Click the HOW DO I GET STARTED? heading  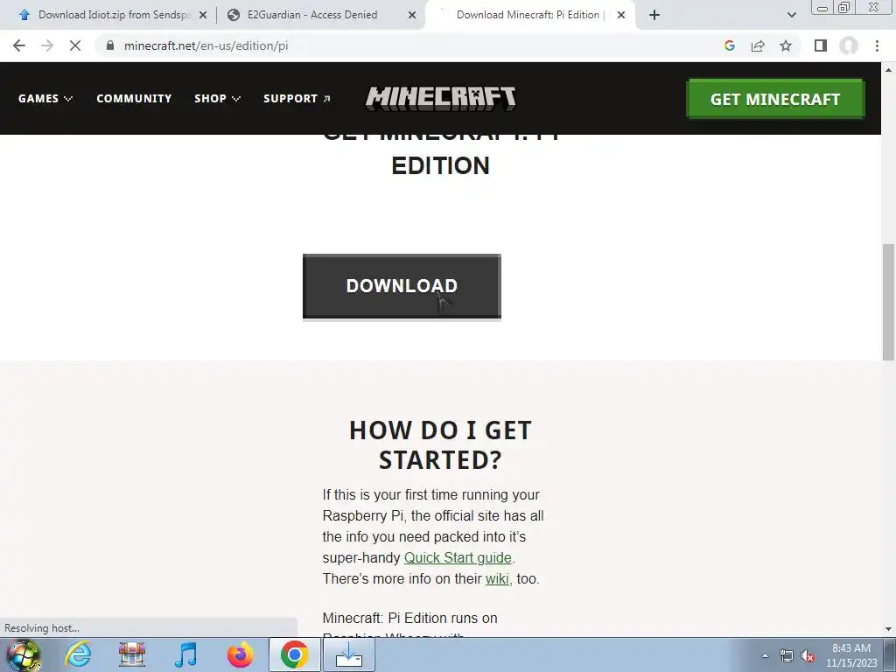[x=441, y=445]
